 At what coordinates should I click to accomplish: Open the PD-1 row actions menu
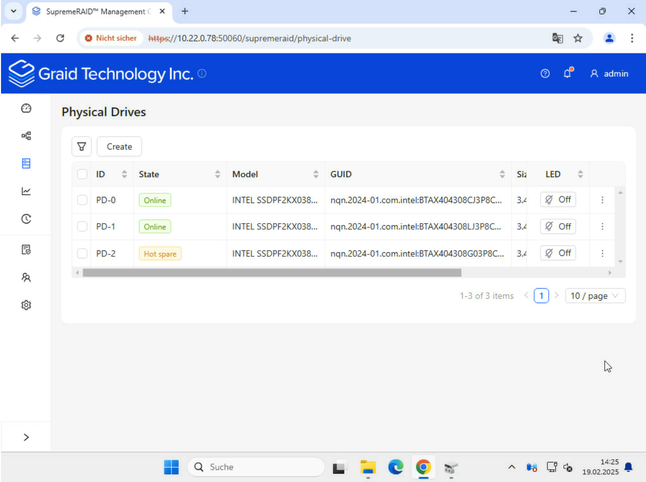(602, 227)
